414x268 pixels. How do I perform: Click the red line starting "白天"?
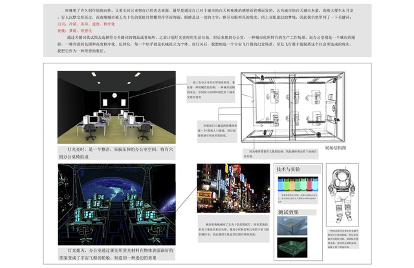coord(86,24)
